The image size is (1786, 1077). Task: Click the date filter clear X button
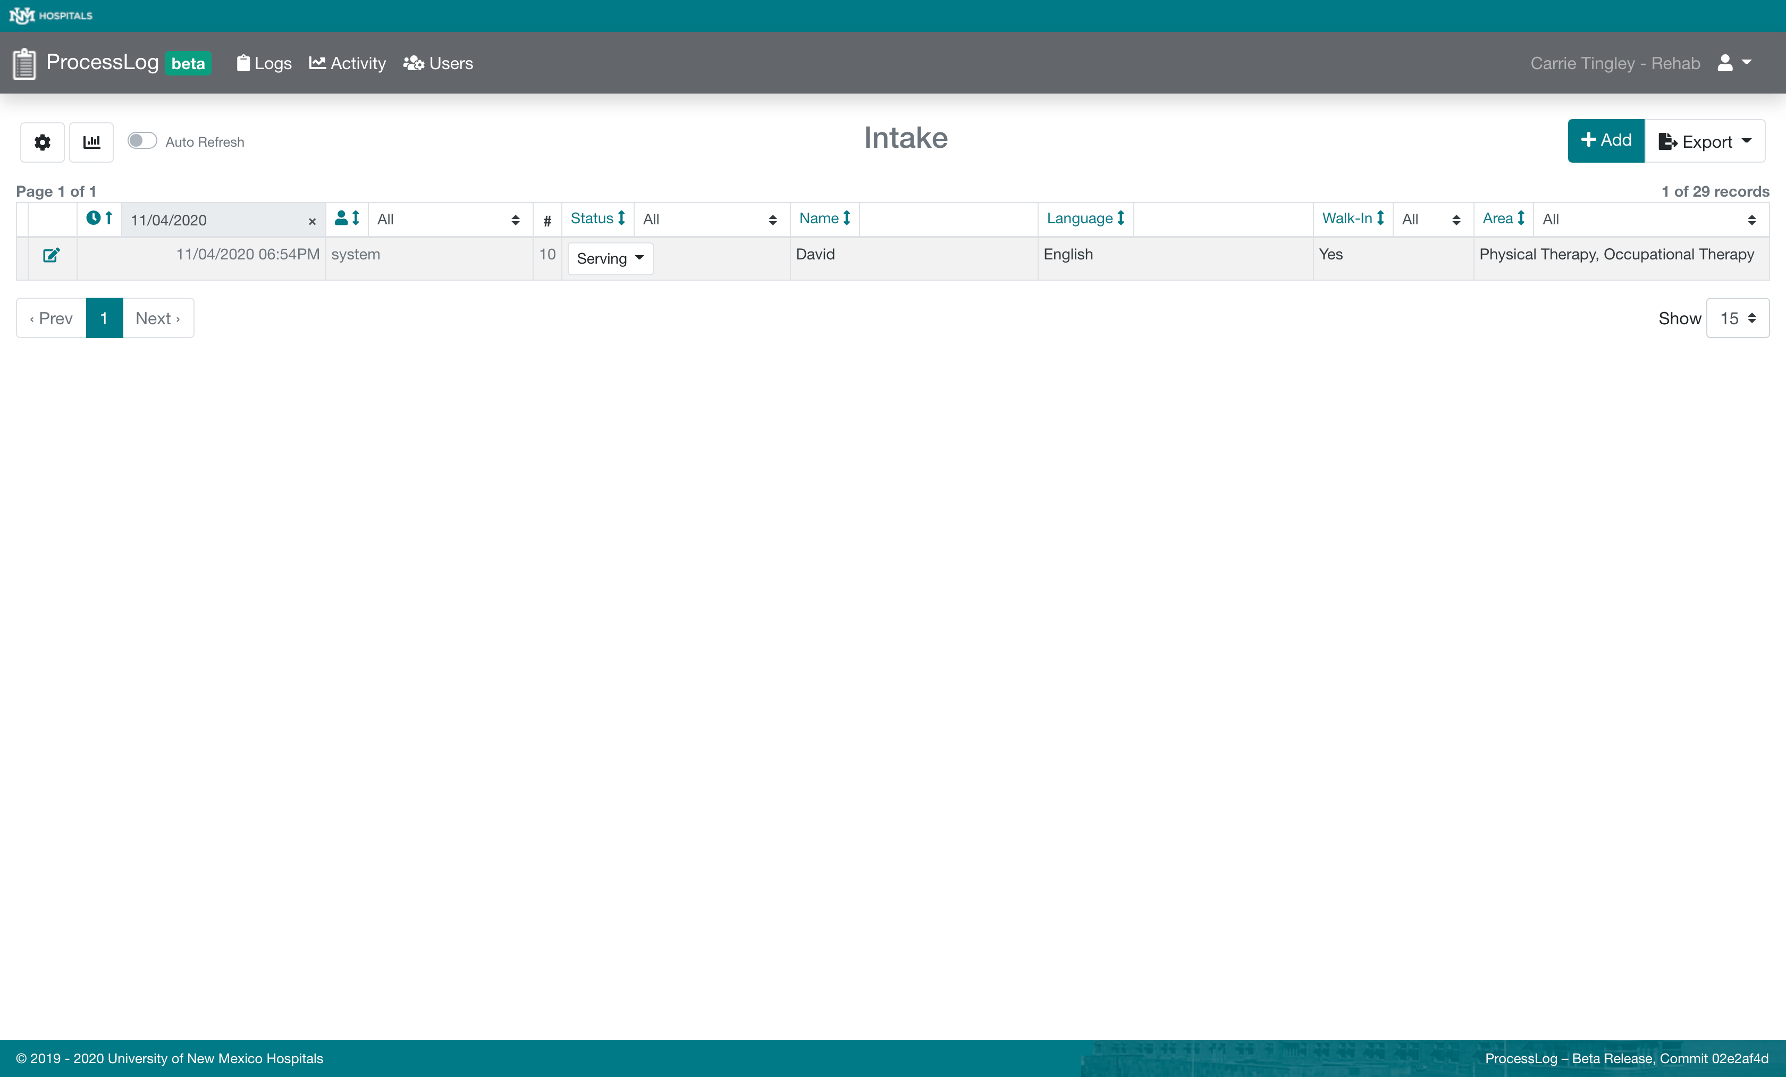click(x=311, y=221)
